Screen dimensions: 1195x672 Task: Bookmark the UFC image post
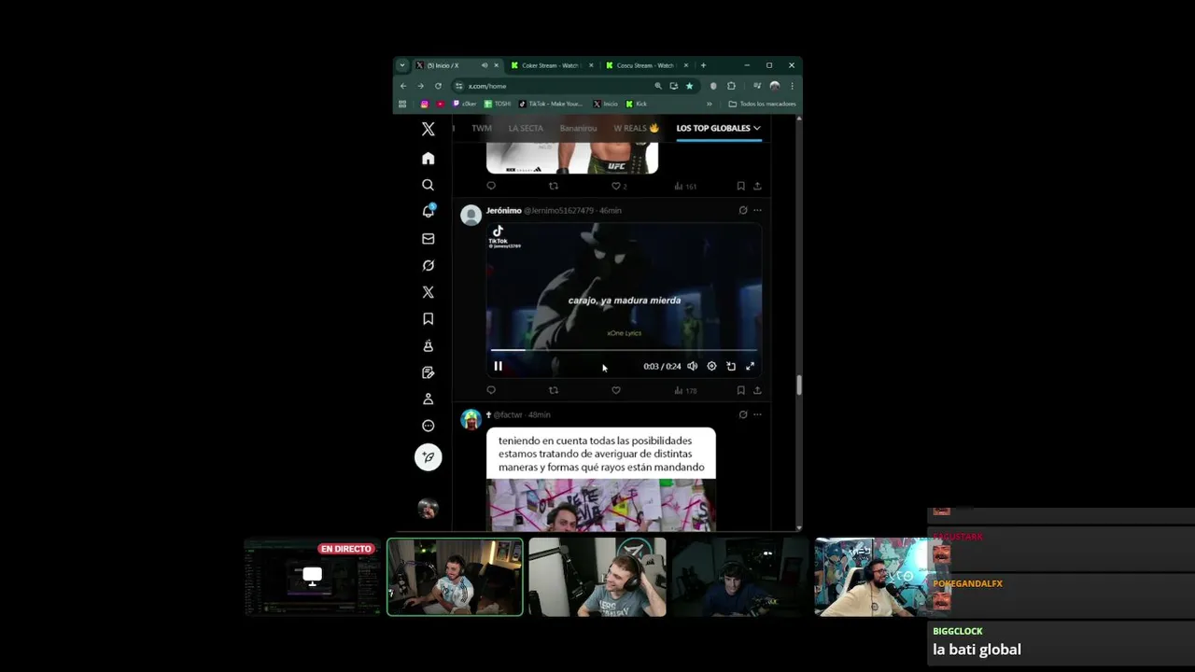point(740,186)
